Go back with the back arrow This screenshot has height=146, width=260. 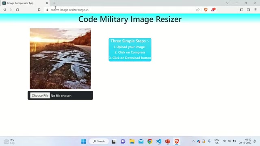tap(4, 10)
